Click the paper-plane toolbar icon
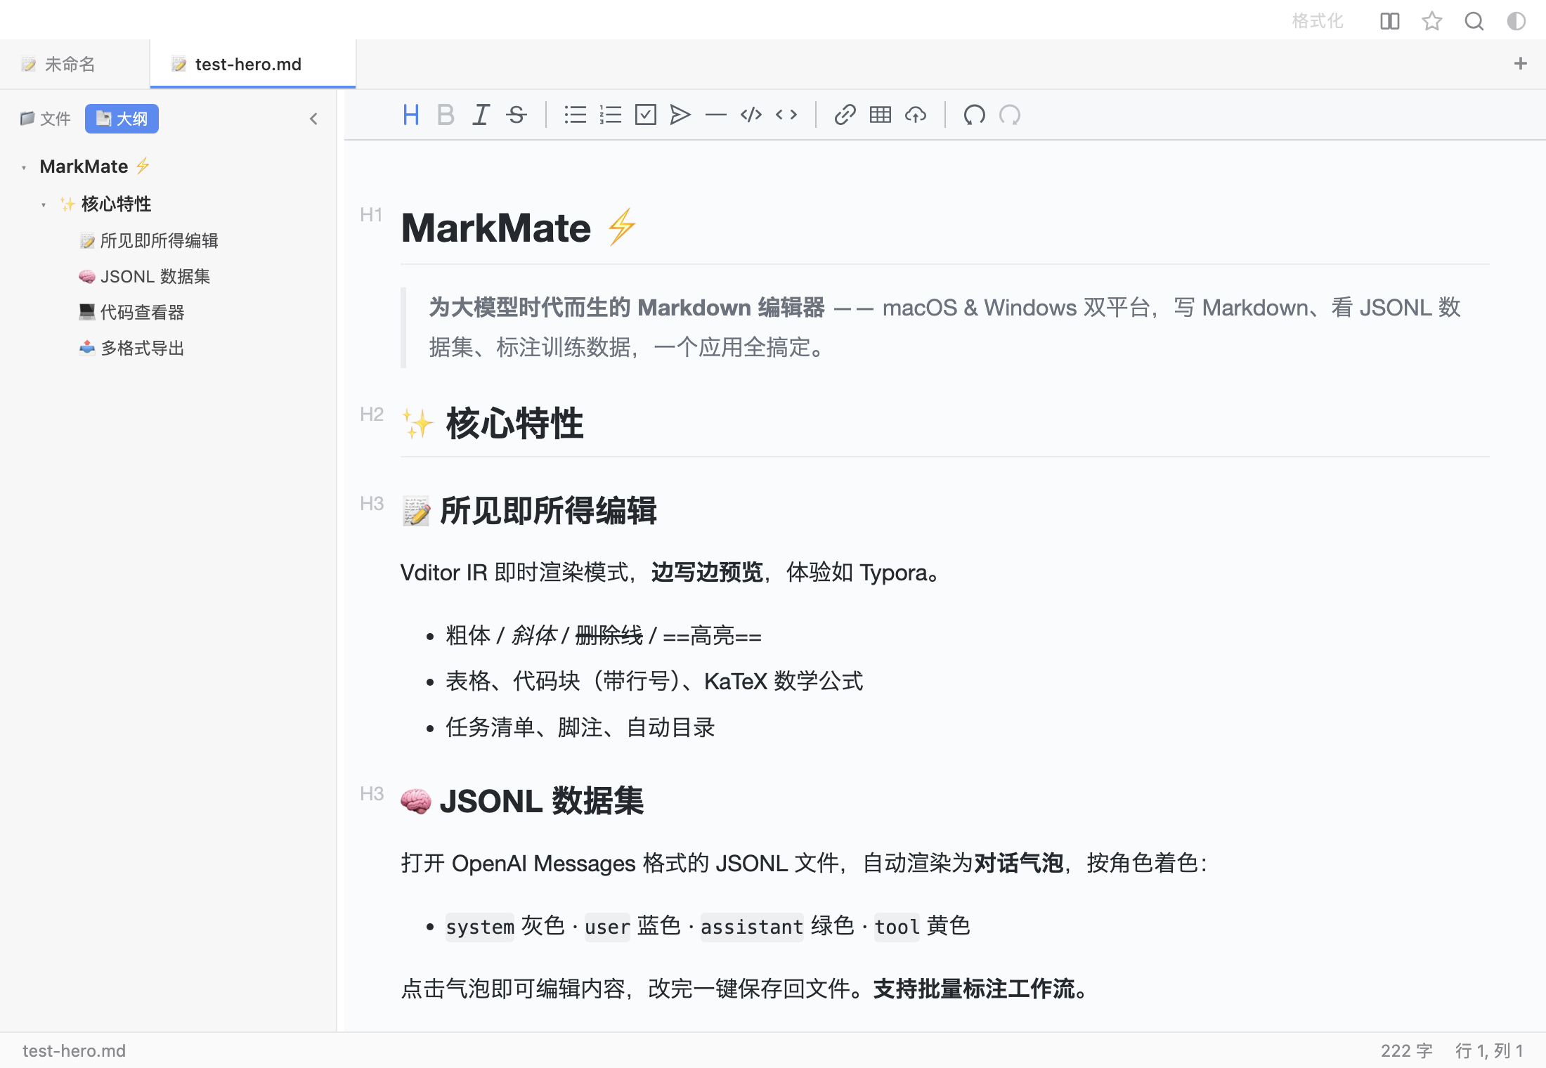 point(680,115)
